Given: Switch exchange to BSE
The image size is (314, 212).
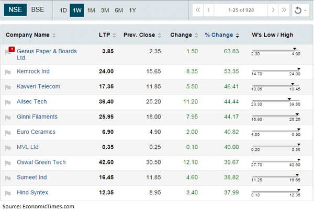Looking at the screenshot, I should [38, 9].
